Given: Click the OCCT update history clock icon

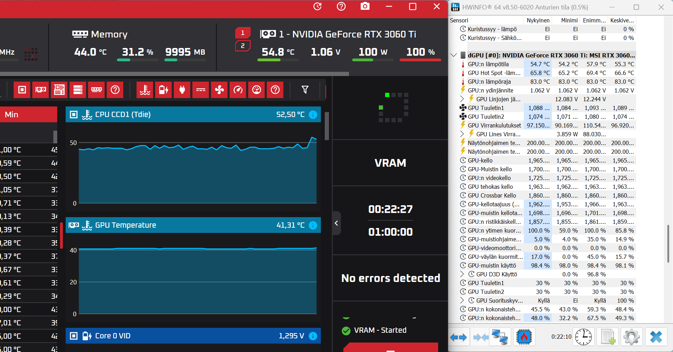Looking at the screenshot, I should [317, 6].
